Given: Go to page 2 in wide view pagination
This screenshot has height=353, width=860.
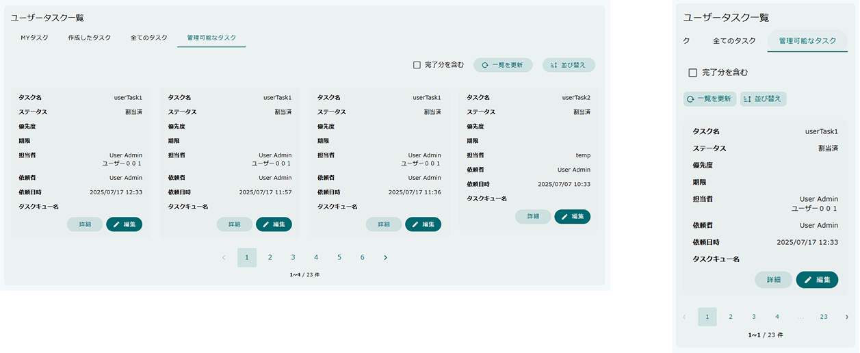Looking at the screenshot, I should tap(270, 257).
